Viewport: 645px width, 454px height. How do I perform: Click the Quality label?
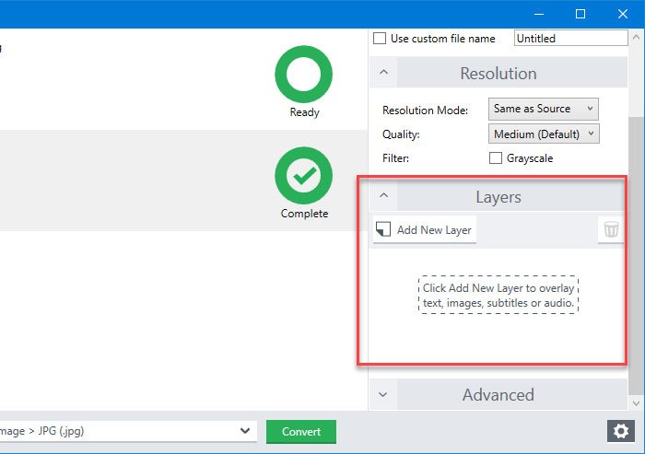(401, 134)
